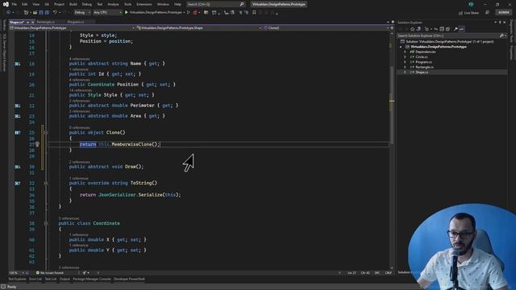Open the Output tab
The width and height of the screenshot is (516, 290).
pos(64,280)
